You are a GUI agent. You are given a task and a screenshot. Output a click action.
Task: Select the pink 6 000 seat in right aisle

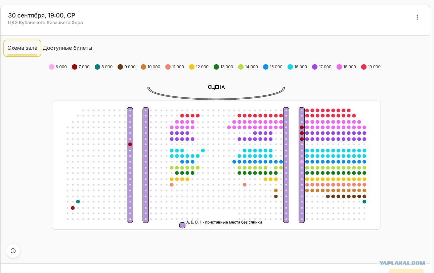click(x=302, y=162)
